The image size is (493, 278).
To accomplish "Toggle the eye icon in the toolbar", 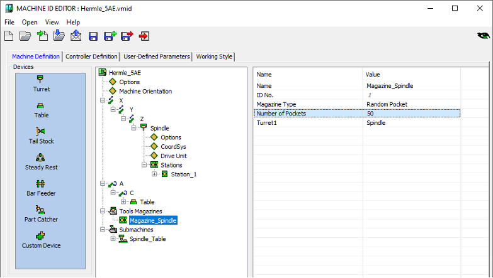I will coord(484,36).
